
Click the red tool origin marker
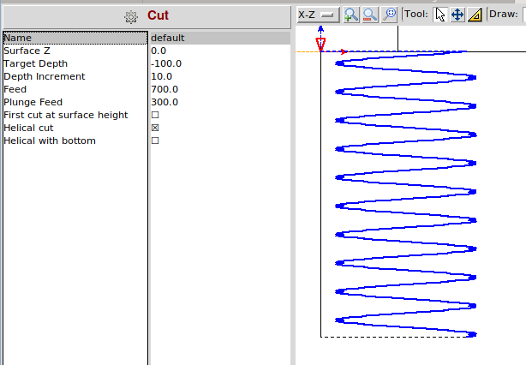(x=320, y=43)
